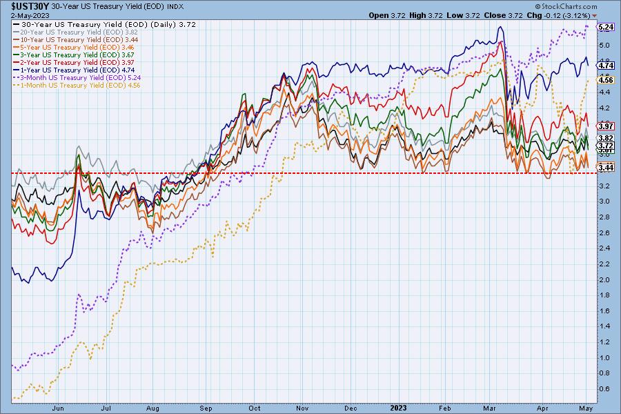
Task: Select the 2-Year US Treasury Yield legend entry
Action: click(74, 62)
